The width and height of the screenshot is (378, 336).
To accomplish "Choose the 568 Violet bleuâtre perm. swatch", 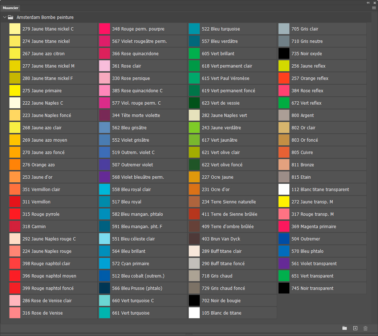I will tap(142, 177).
